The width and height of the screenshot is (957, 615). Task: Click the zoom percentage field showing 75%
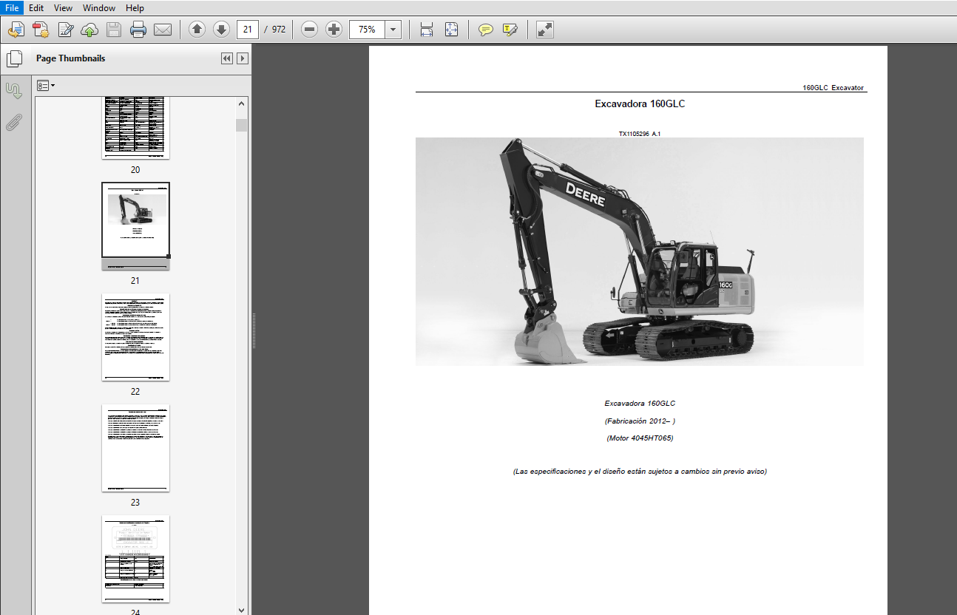click(x=367, y=30)
